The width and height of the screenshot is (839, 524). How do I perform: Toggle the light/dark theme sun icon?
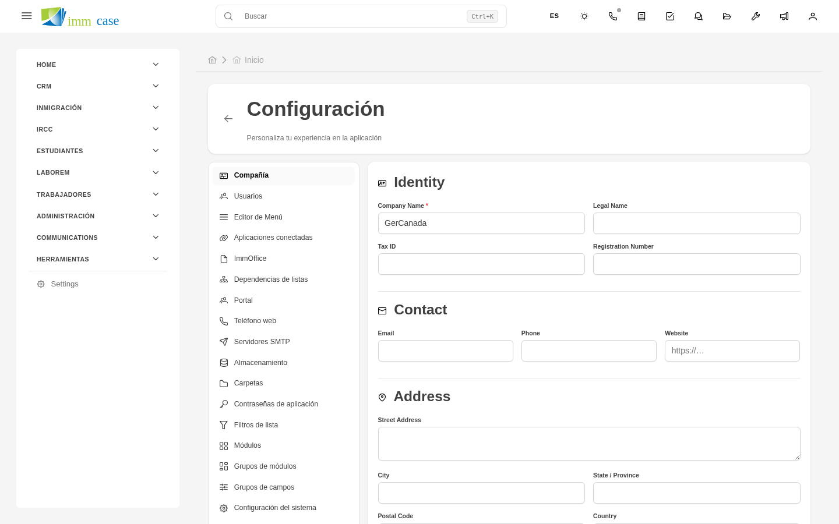coord(584,16)
